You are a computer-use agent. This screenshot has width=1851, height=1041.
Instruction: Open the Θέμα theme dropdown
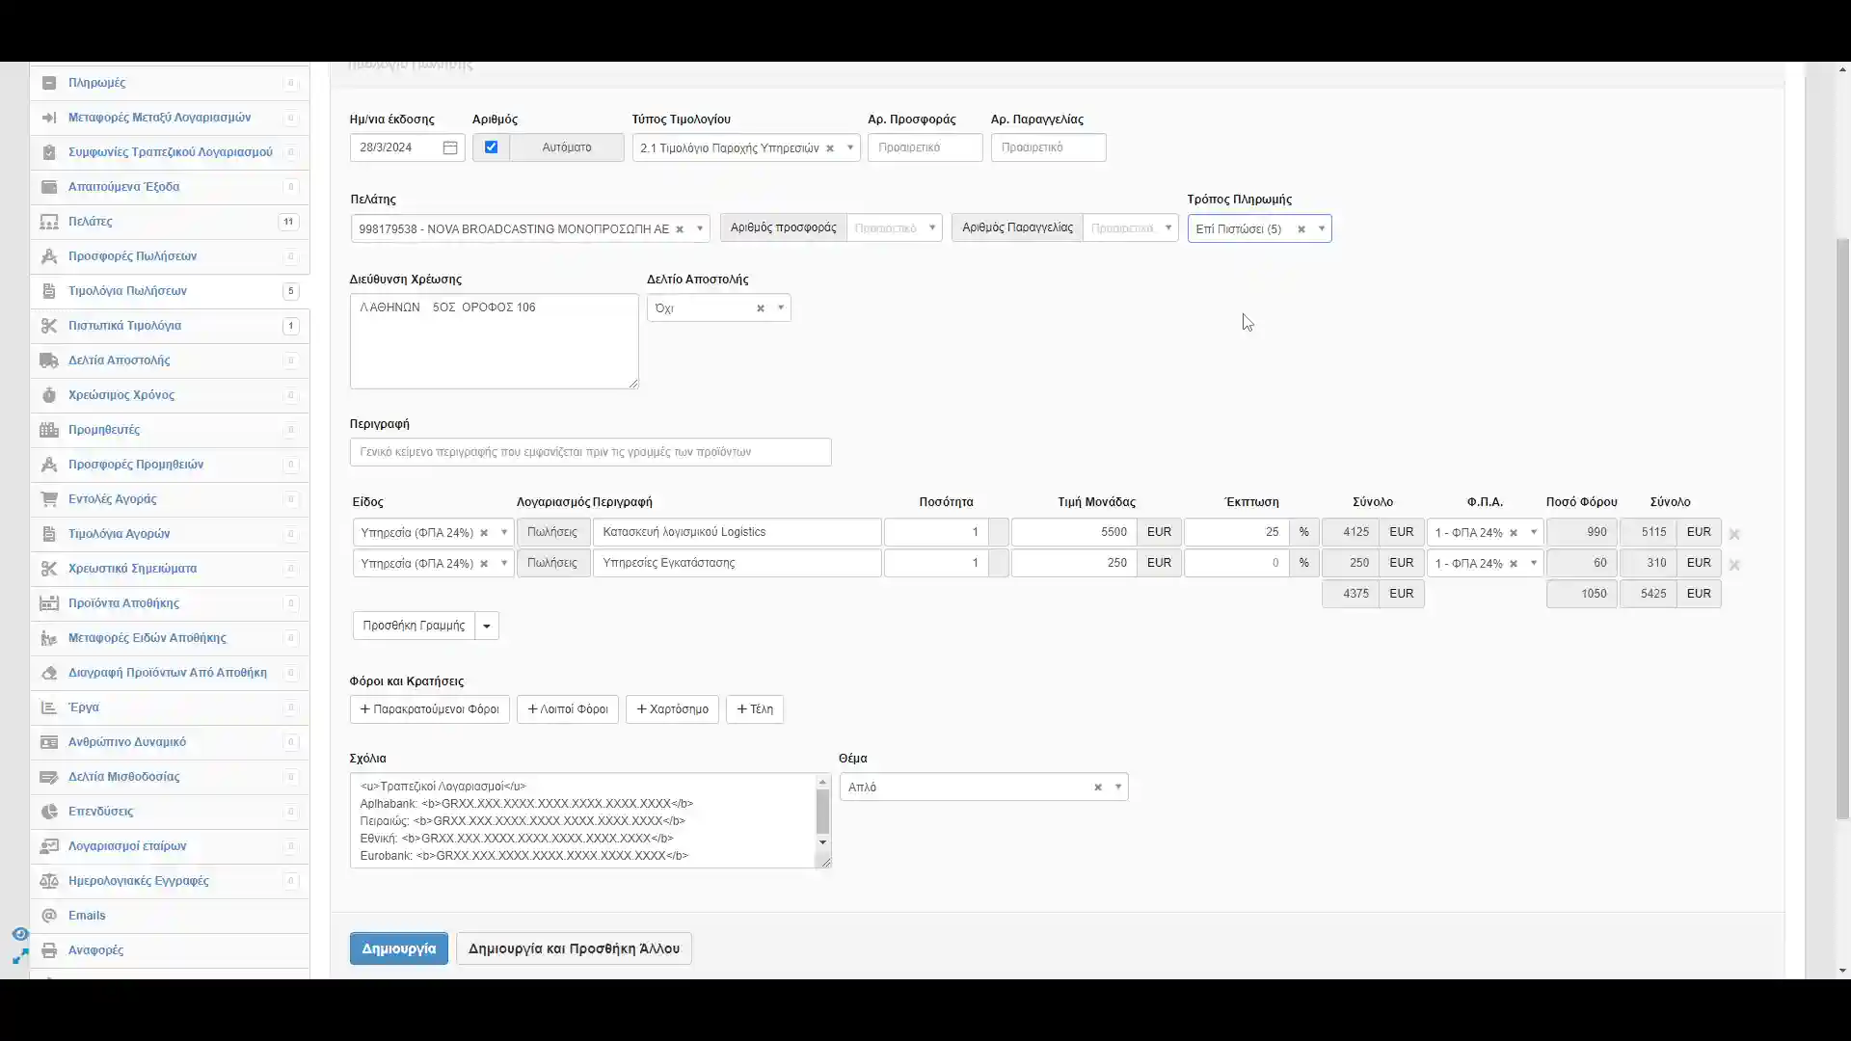[x=1117, y=787]
